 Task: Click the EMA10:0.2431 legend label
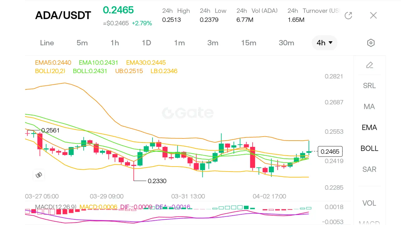[99, 62]
